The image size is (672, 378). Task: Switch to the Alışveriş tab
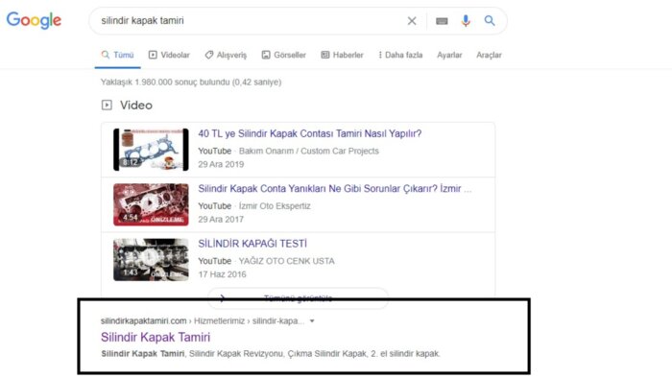point(226,55)
